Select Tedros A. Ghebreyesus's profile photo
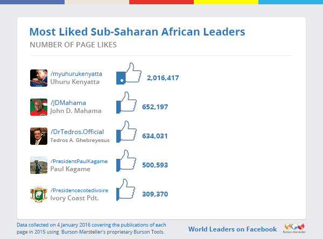This screenshot has width=323, height=239. 39,136
